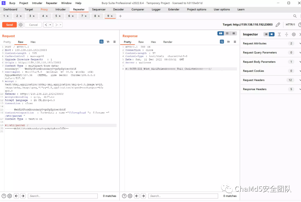The image size is (301, 202).
Task: Expand all Inspector sections icon
Action: tap(279, 35)
